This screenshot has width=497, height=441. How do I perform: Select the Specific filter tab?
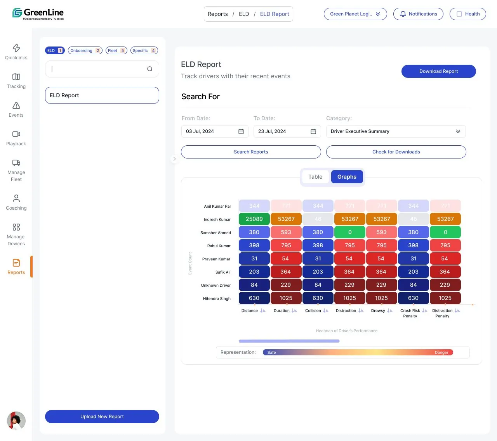point(144,50)
